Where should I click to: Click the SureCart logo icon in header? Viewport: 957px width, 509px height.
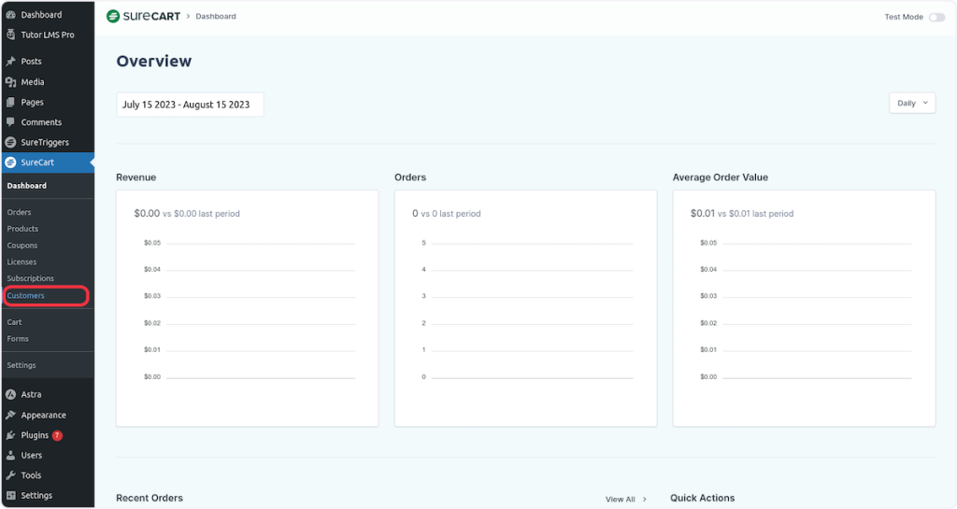click(113, 17)
